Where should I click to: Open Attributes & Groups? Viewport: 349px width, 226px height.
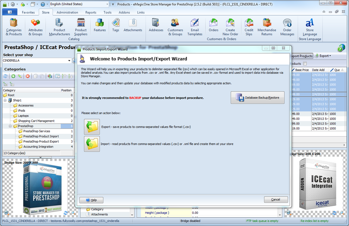point(35,27)
